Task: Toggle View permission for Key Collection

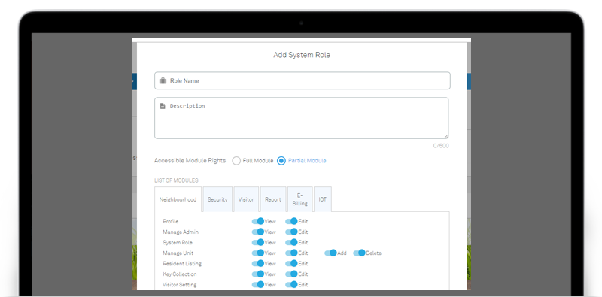Action: (x=258, y=274)
